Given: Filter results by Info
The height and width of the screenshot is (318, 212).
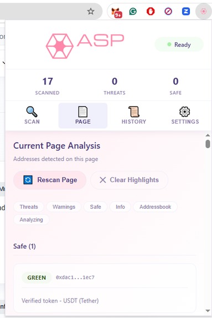Looking at the screenshot, I should tap(120, 207).
